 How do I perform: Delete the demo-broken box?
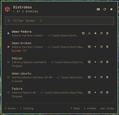107,47
